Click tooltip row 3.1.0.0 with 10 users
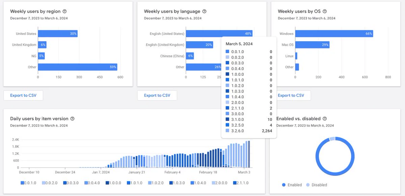The image size is (405, 196). pos(249,120)
